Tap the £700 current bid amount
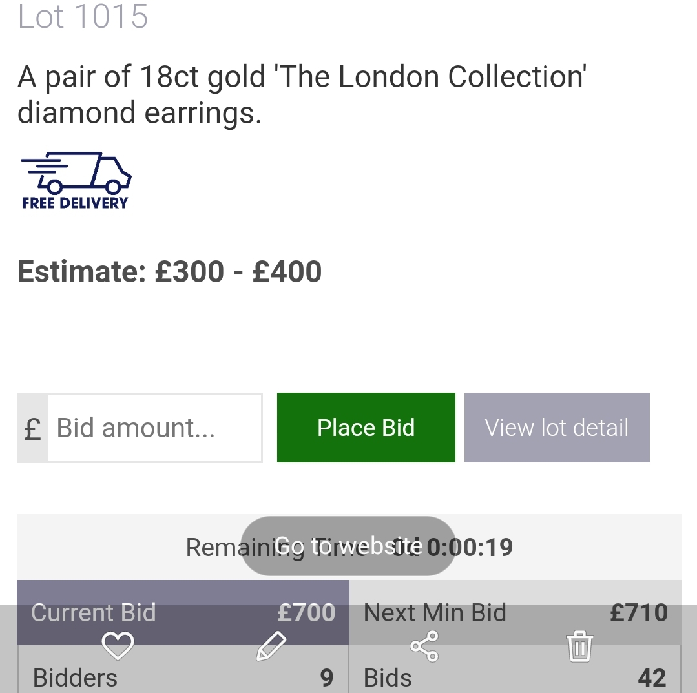 coord(306,613)
